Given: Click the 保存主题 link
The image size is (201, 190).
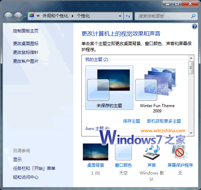Looking at the screenshot, I should (132, 121).
